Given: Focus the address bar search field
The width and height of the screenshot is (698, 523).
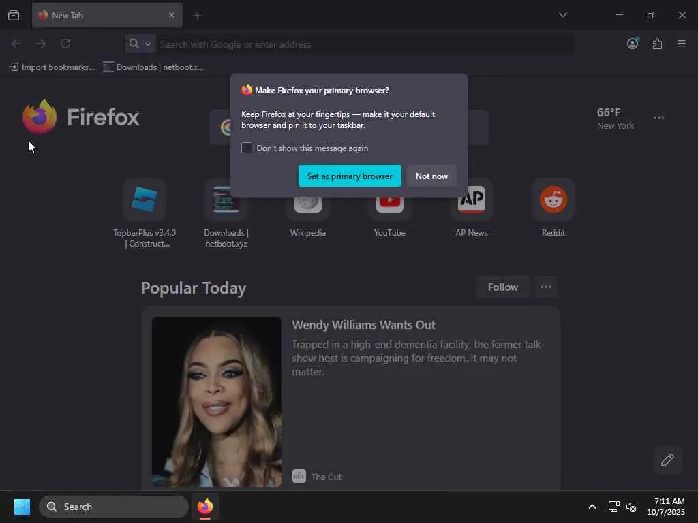Looking at the screenshot, I should click(x=365, y=44).
